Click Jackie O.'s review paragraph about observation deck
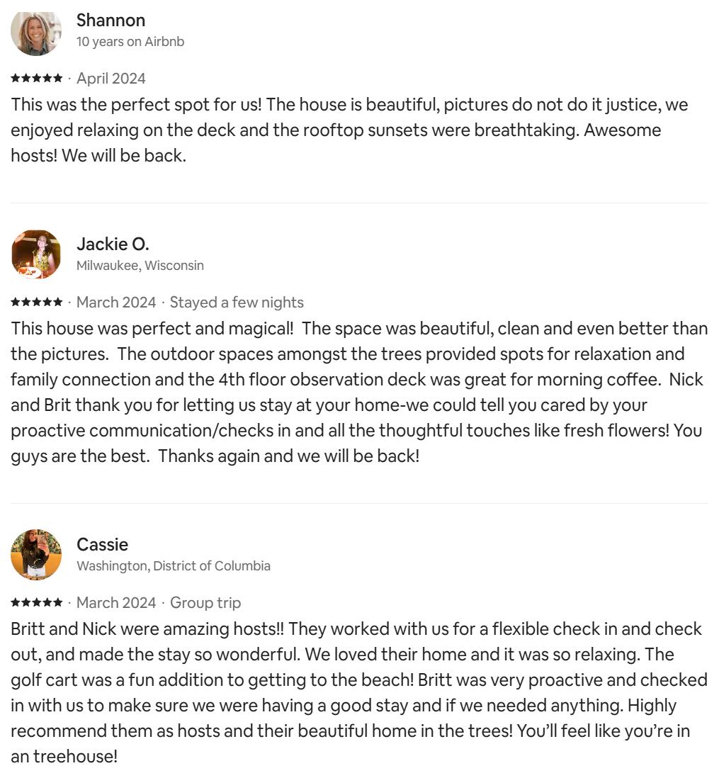This screenshot has width=719, height=778. (x=359, y=392)
